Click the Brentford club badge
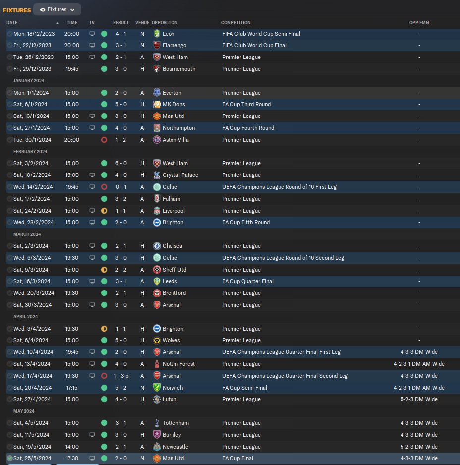Screen dimensions: 460x465 157,293
